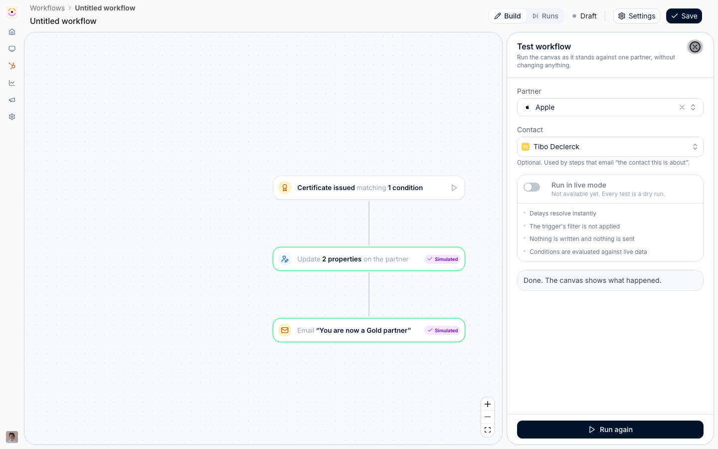
Task: Select the Certificate issued trigger node
Action: point(369,188)
